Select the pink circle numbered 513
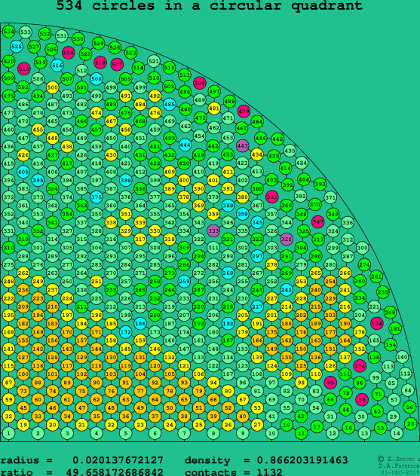The image size is (420, 476). pyautogui.click(x=24, y=69)
